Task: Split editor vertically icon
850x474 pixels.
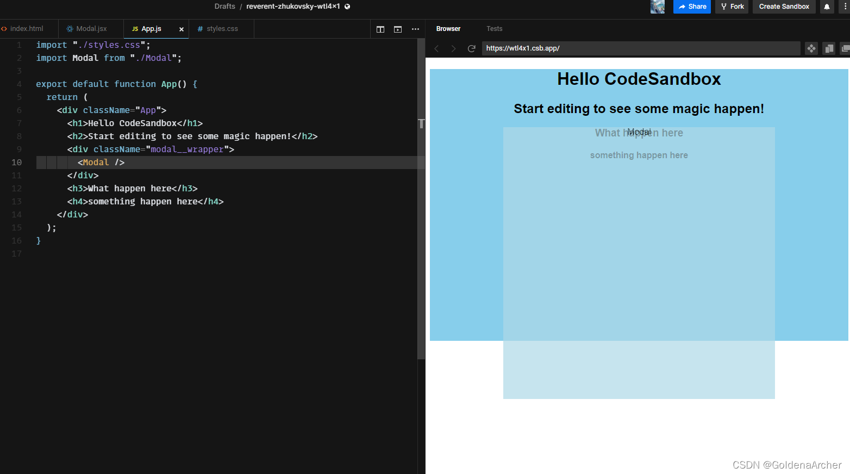Action: (x=380, y=29)
